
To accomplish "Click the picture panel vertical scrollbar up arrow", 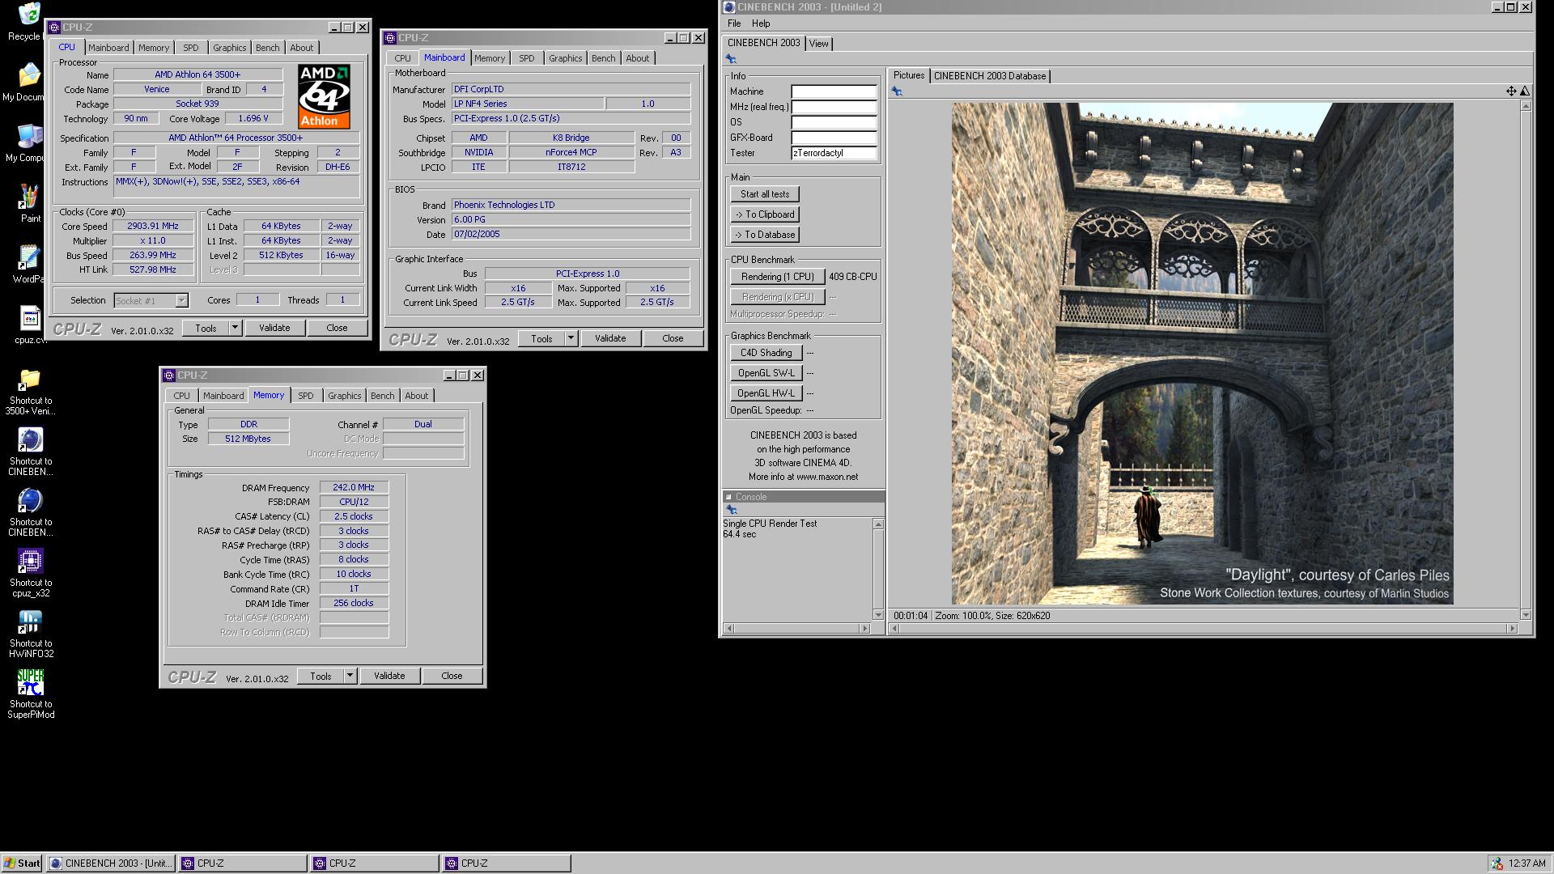I will point(1526,106).
